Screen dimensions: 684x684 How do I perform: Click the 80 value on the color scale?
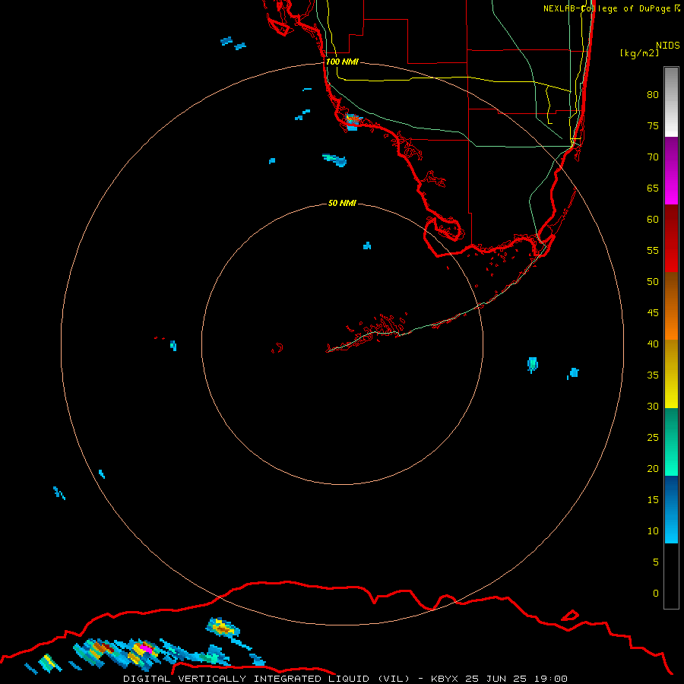pyautogui.click(x=653, y=95)
